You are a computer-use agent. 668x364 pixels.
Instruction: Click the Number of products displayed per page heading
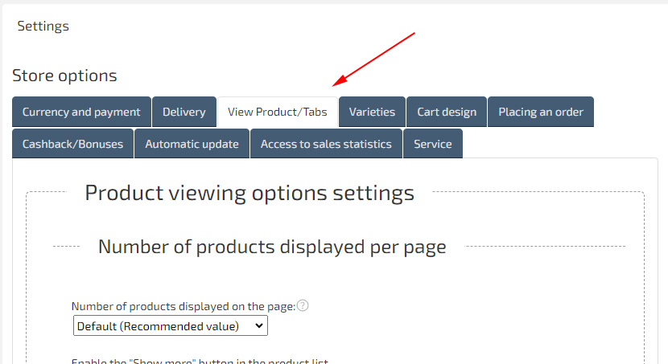coord(272,247)
